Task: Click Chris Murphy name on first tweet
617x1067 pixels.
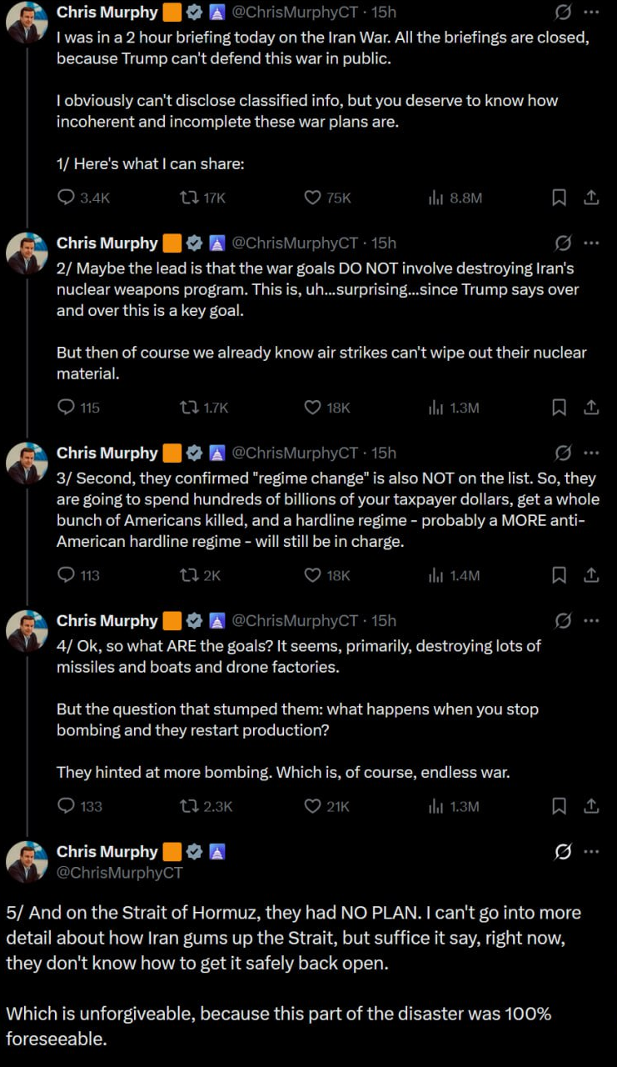Action: 107,13
